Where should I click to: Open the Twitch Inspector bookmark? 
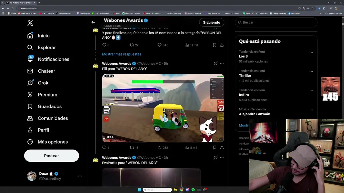[213, 13]
